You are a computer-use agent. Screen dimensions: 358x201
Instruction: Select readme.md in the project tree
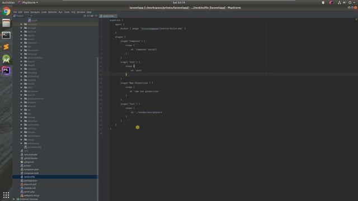click(30, 188)
